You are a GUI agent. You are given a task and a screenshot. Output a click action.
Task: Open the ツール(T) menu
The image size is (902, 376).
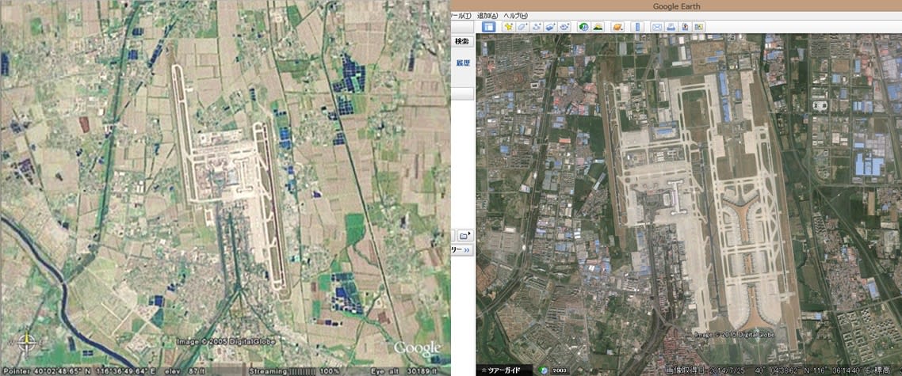[x=461, y=16]
